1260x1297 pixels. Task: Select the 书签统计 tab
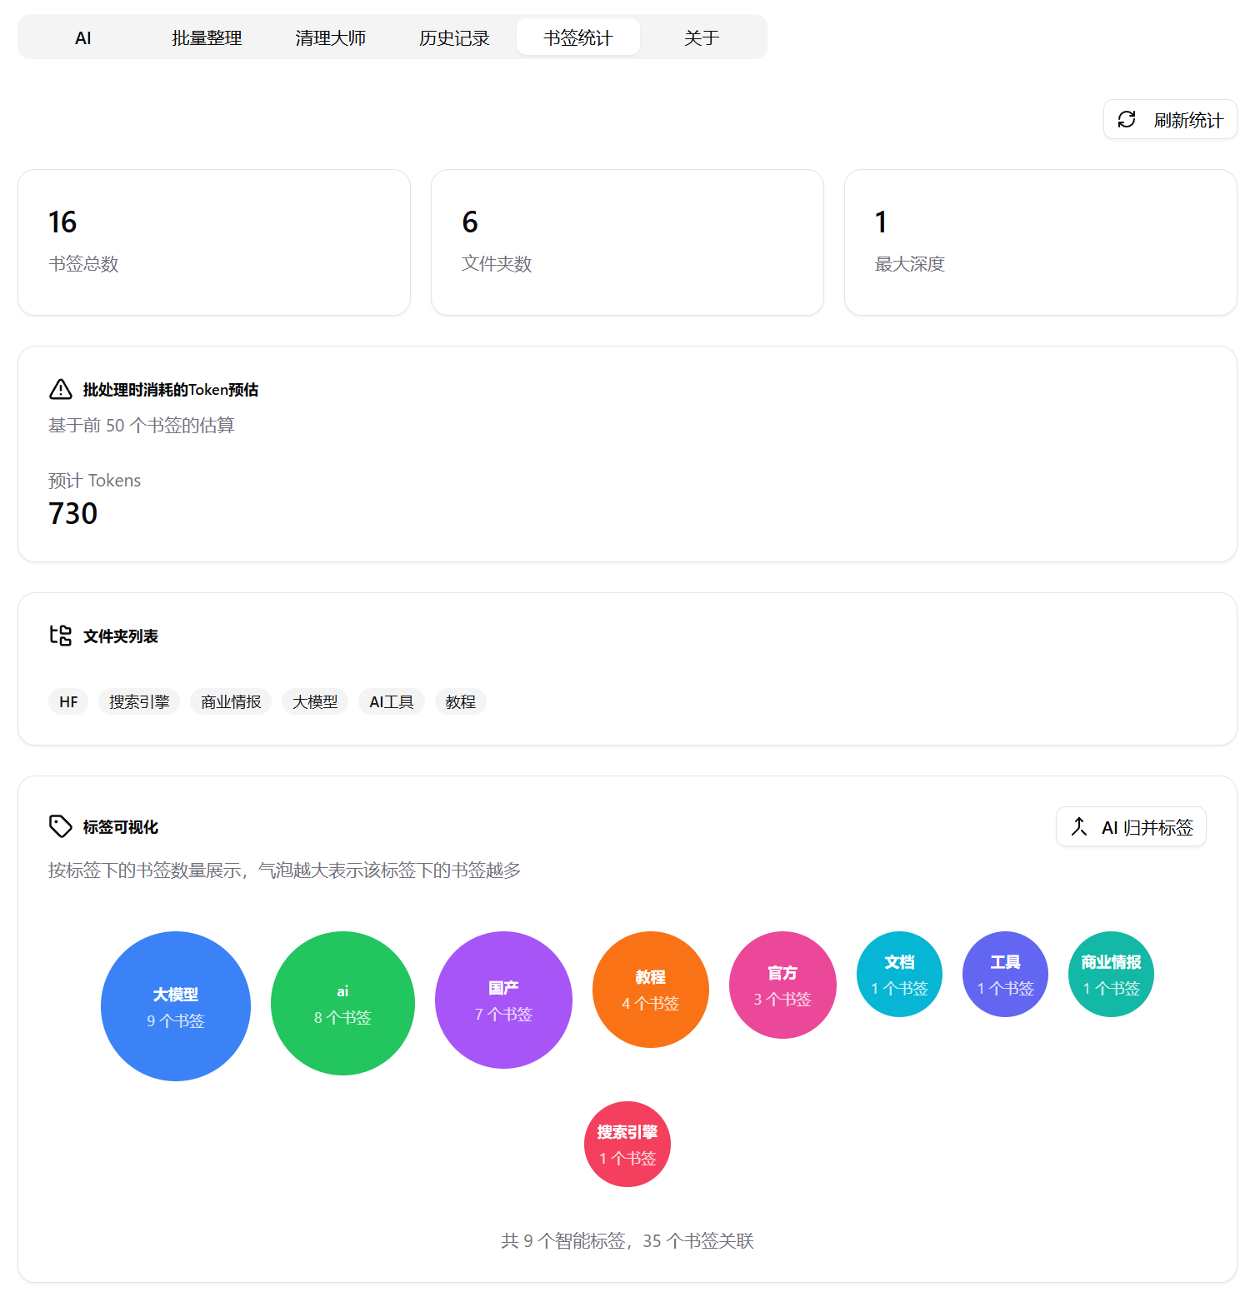578,37
